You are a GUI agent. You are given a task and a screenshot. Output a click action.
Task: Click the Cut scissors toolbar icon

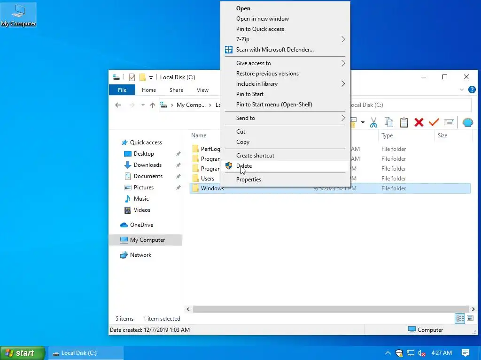point(373,122)
